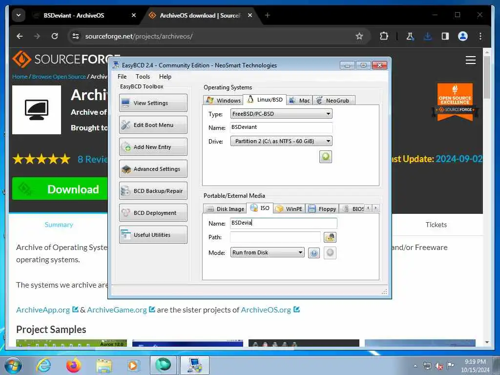The height and width of the screenshot is (375, 500).
Task: Click the Operating Systems Name field BSDeviant
Action: click(281, 127)
